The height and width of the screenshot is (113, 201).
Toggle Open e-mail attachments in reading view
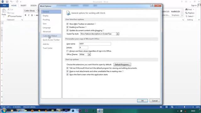(x=68, y=71)
